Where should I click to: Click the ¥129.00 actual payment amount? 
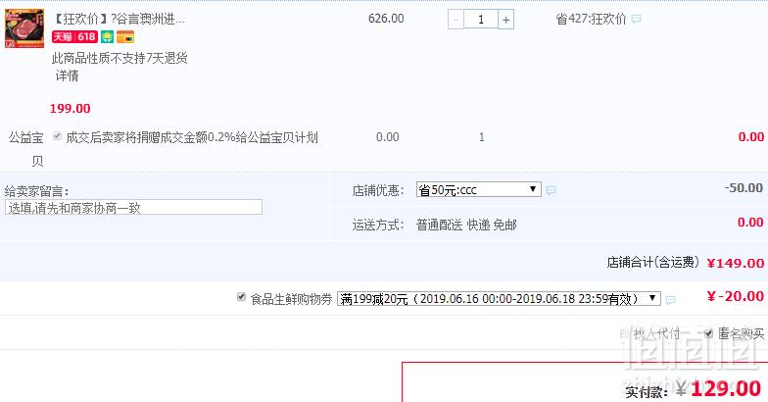[719, 388]
